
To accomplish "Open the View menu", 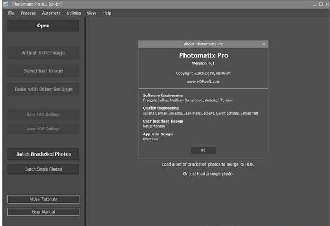I will coord(91,13).
